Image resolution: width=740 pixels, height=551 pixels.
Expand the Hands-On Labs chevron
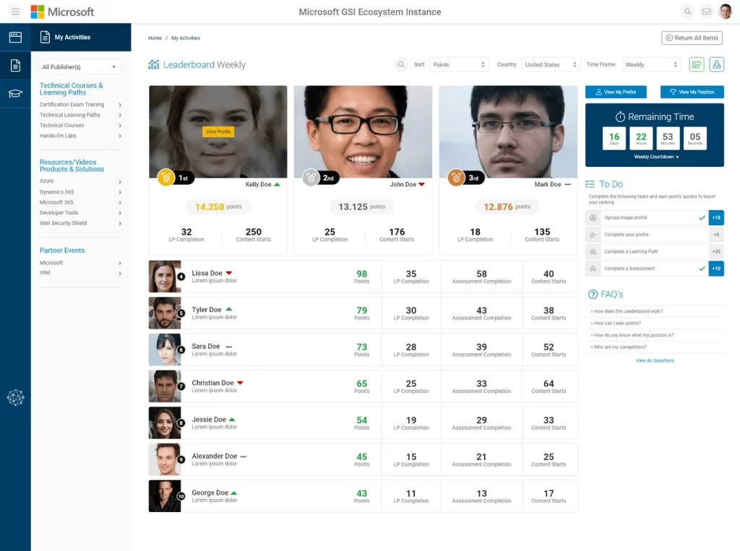point(120,136)
